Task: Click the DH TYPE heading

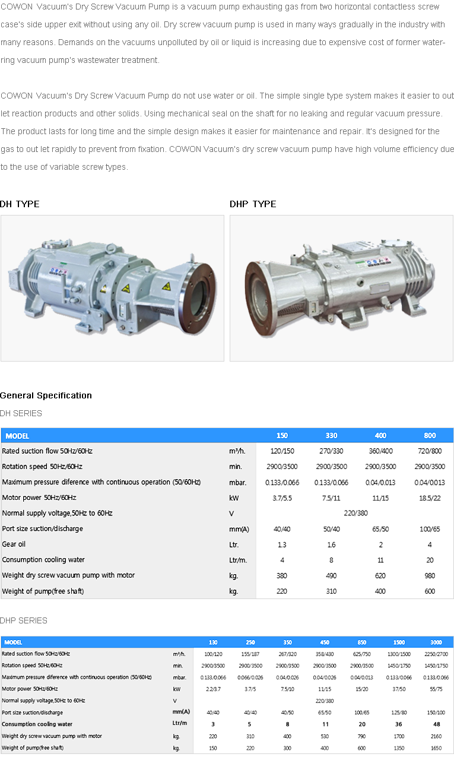Action: pyautogui.click(x=20, y=204)
